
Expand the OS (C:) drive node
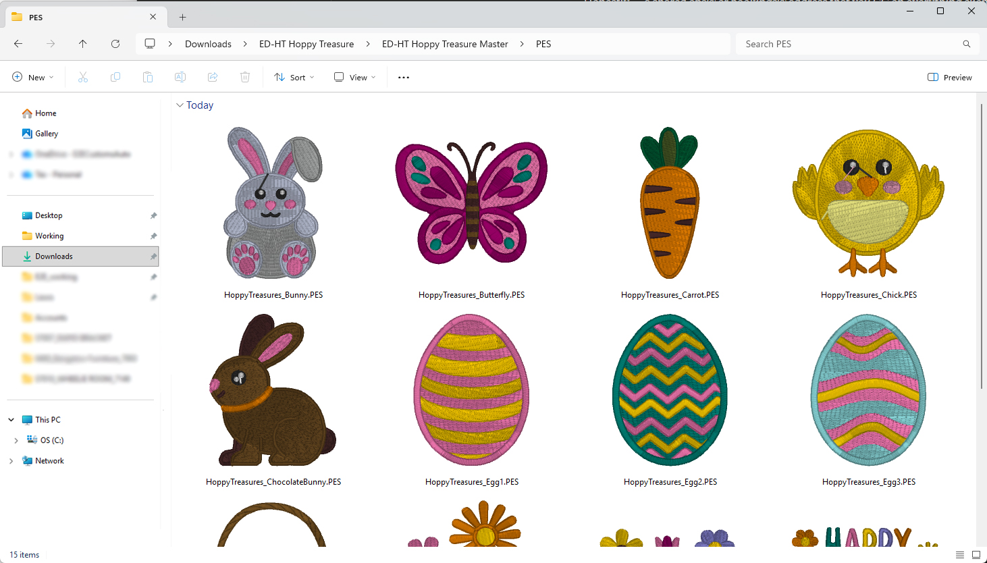[16, 440]
